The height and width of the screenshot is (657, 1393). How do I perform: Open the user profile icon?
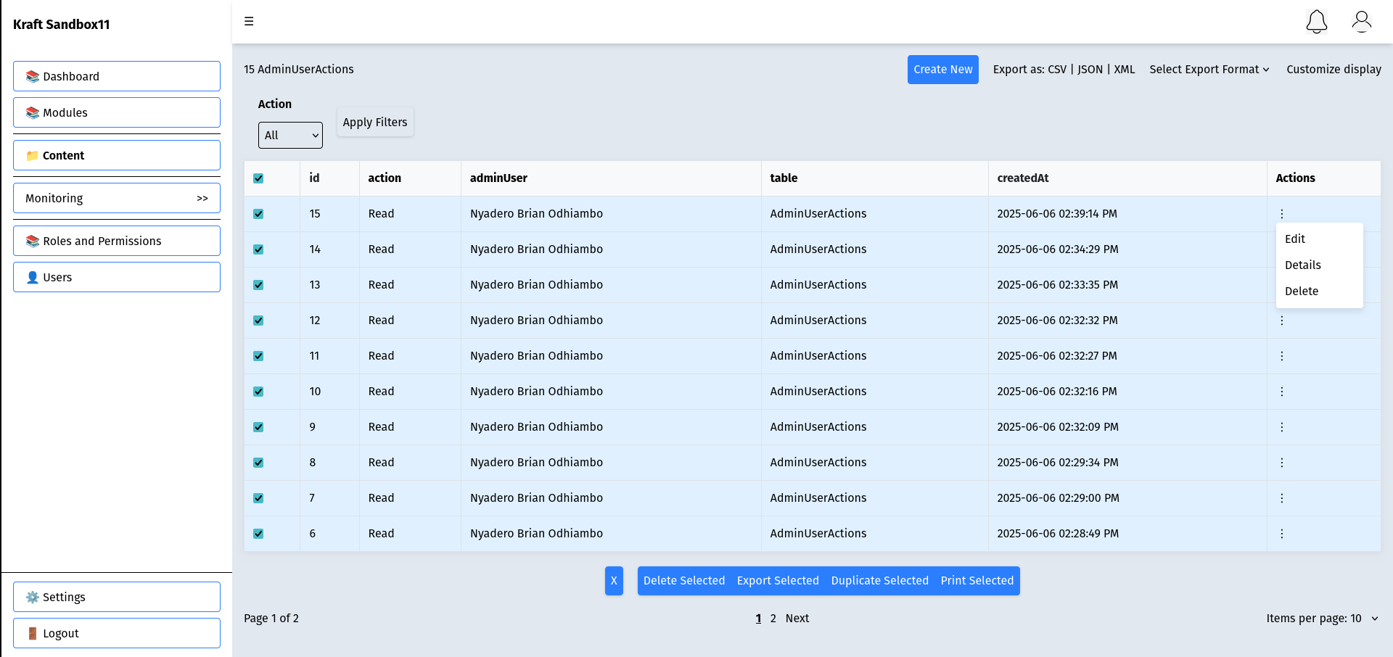point(1362,22)
